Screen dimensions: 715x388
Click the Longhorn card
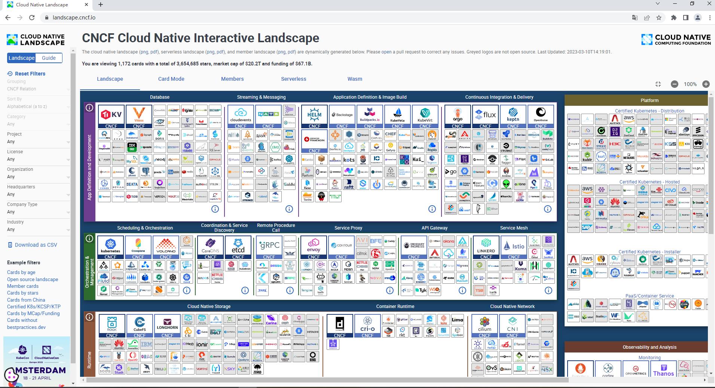pos(167,326)
